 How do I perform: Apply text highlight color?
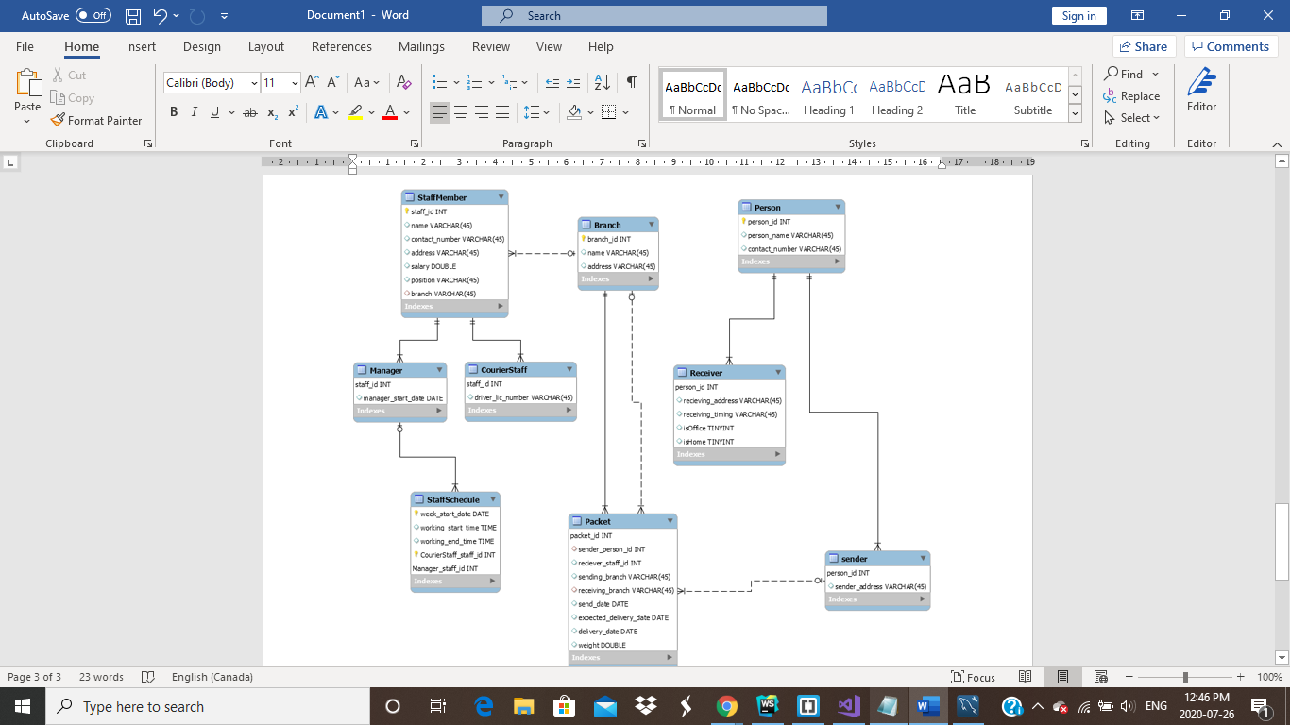point(354,112)
